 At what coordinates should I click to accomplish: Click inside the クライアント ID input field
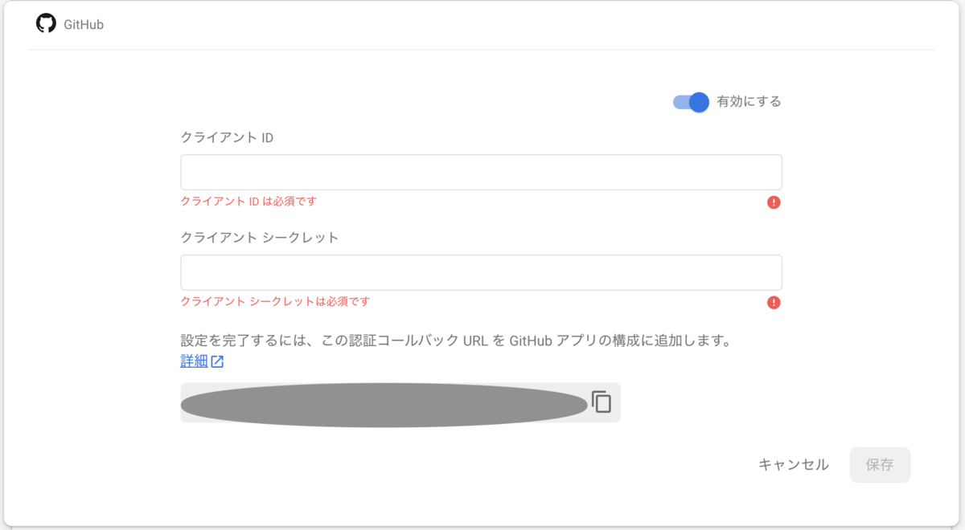481,172
